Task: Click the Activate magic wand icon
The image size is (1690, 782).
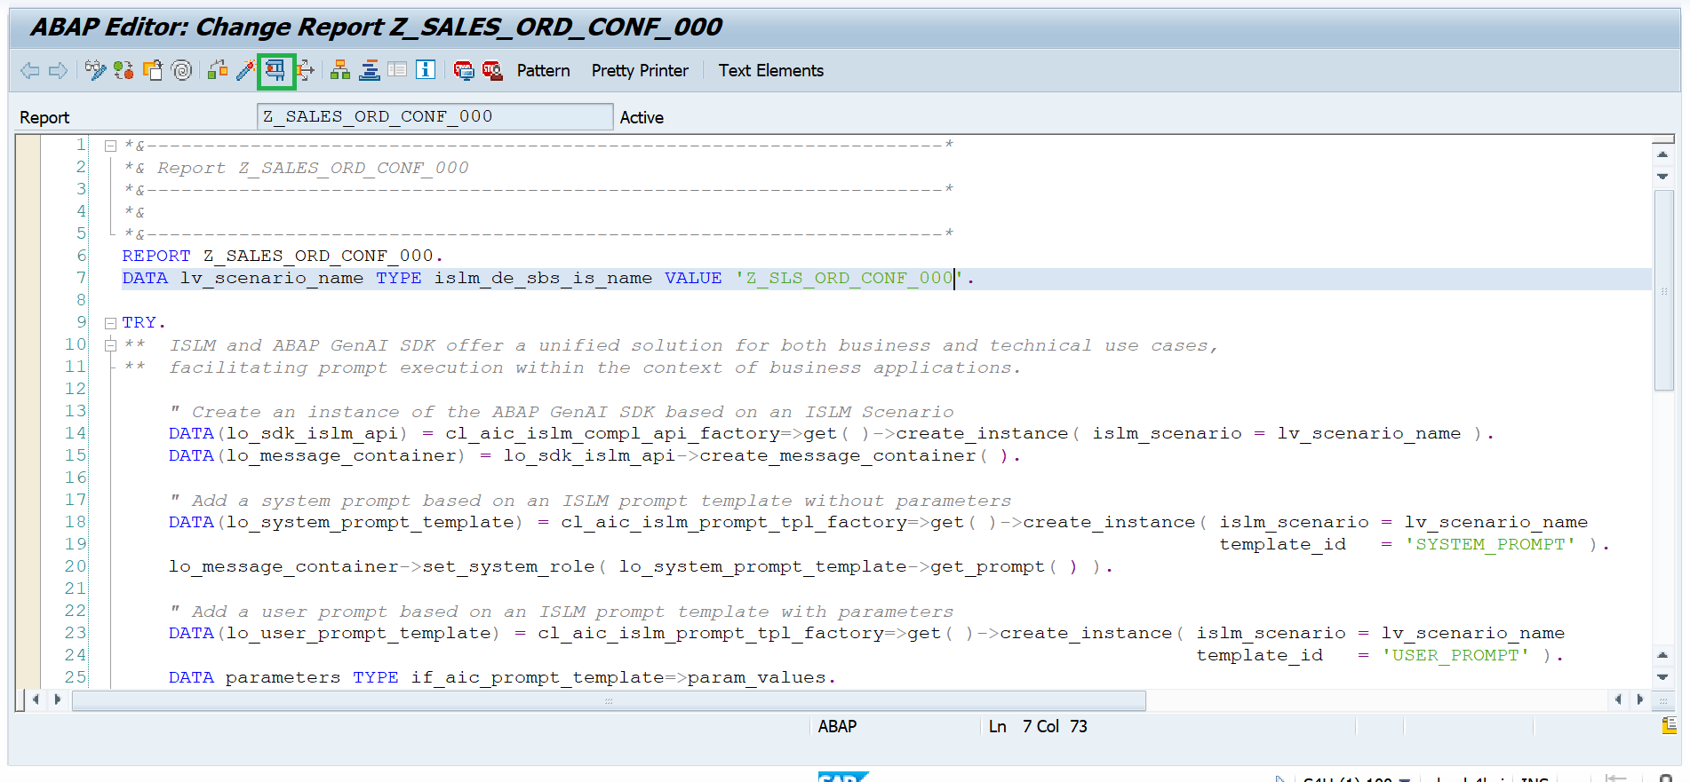Action: tap(246, 70)
